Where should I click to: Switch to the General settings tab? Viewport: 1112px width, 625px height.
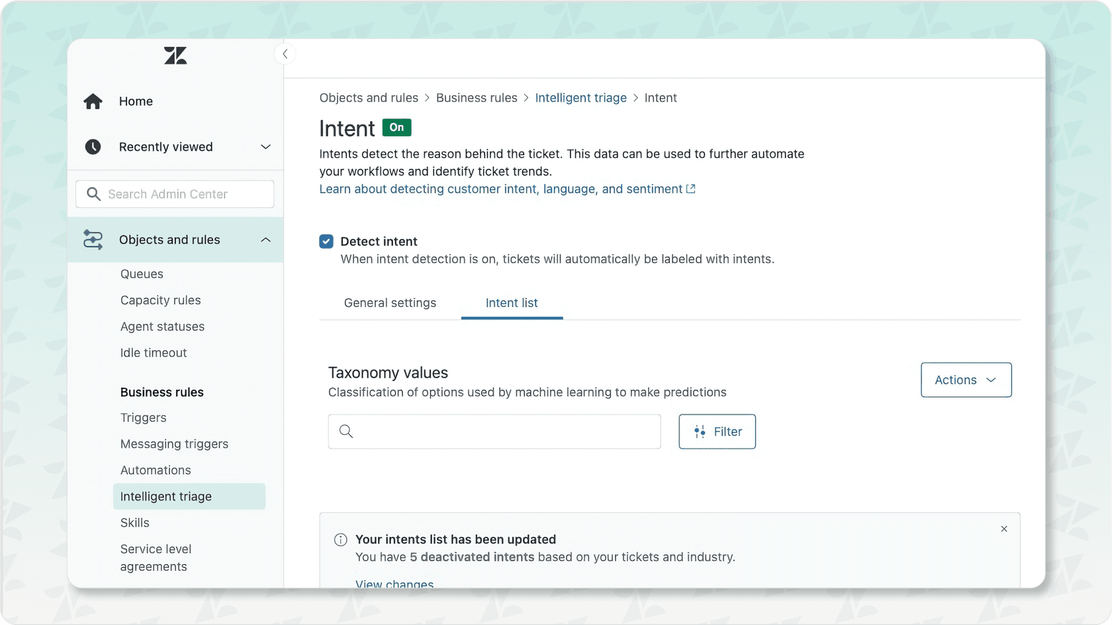coord(390,303)
